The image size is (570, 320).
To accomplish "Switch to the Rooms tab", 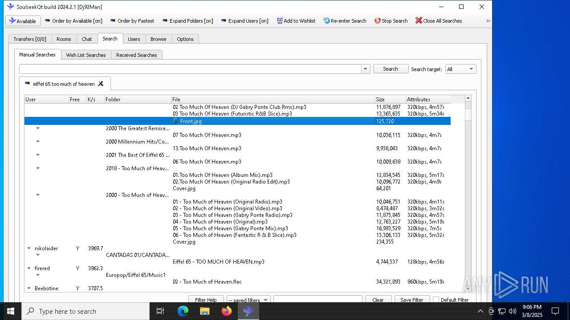I will (64, 39).
